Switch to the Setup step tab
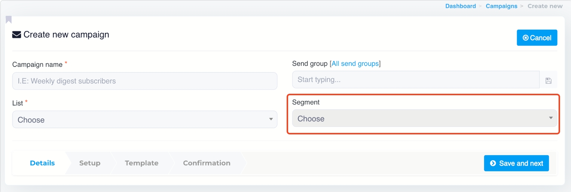The width and height of the screenshot is (571, 192). (90, 163)
